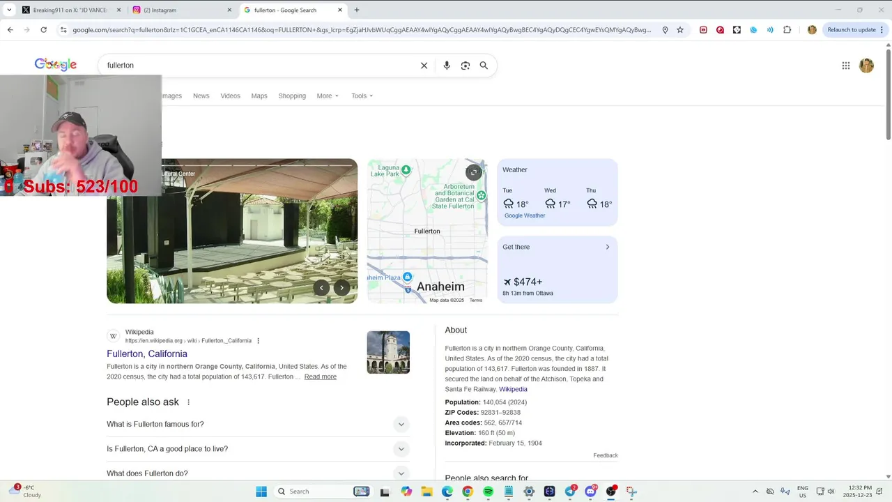Open Spotify from the taskbar
Screen dimensions: 892x502
click(489, 492)
